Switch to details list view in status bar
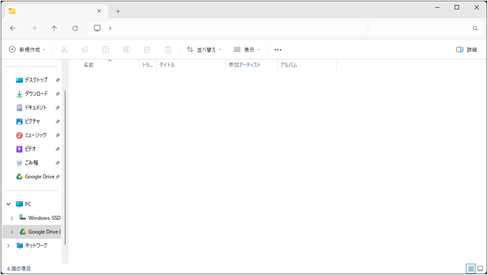The width and height of the screenshot is (488, 275). (470, 269)
